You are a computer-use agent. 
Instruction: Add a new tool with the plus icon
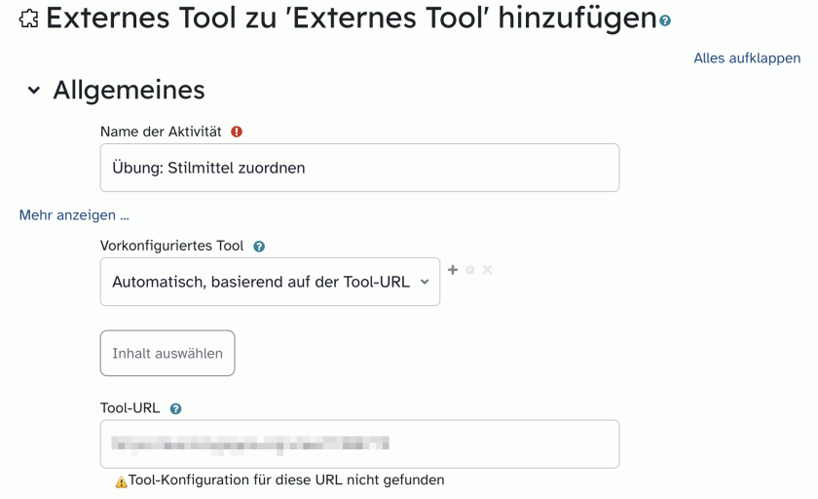[453, 270]
